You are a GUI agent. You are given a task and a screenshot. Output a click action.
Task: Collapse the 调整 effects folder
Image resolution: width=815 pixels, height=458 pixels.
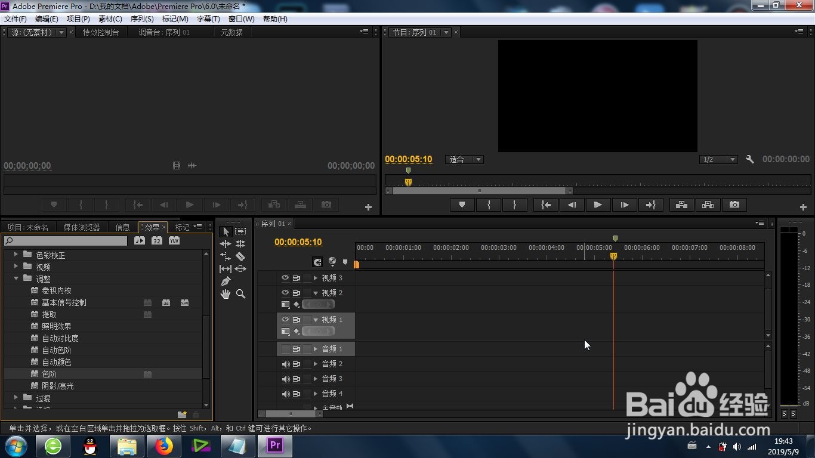coord(16,278)
